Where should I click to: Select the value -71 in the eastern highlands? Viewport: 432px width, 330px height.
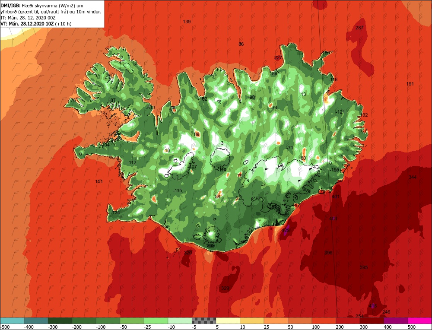289,148
